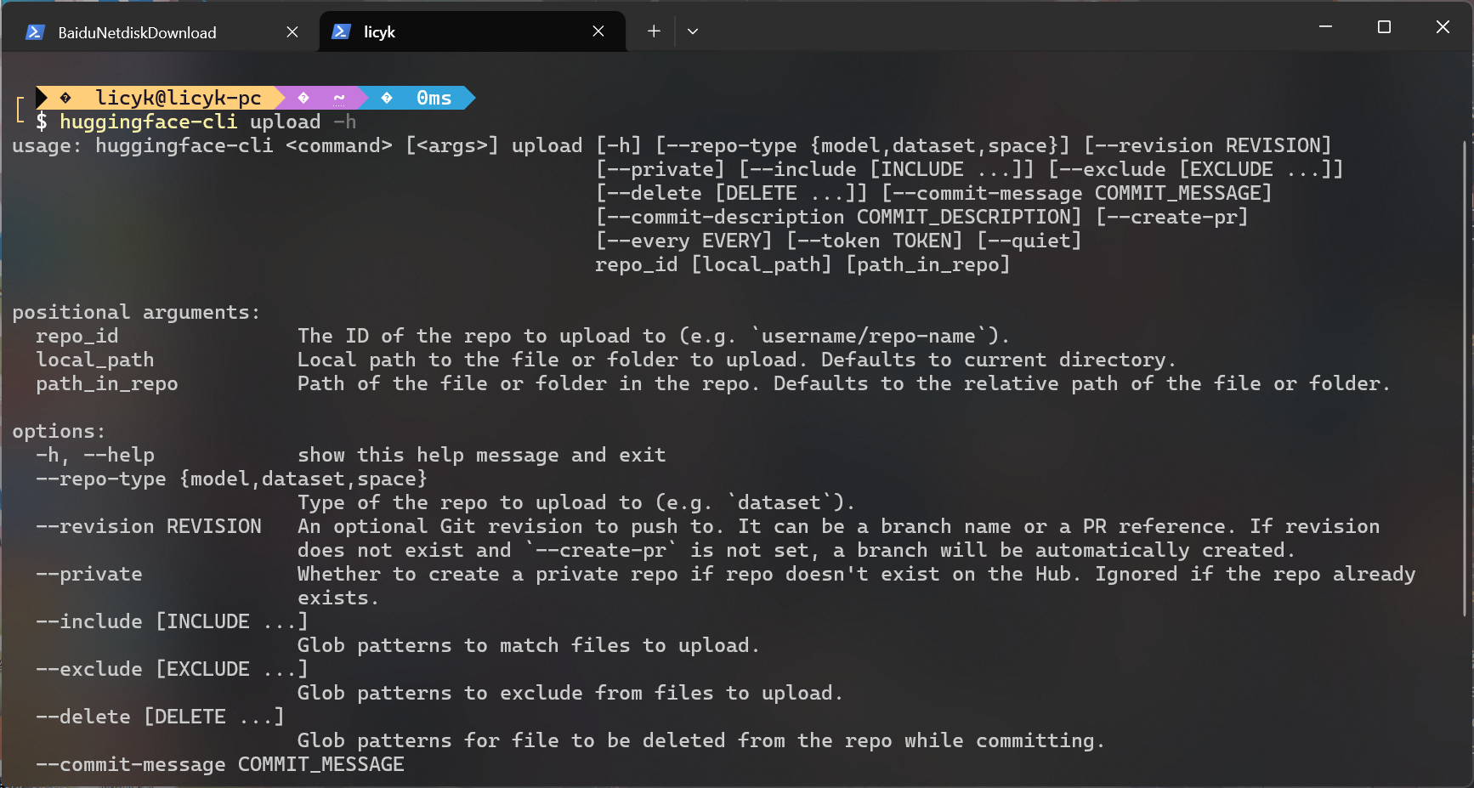Switch to the BaiduNetdiskDownload tab
This screenshot has height=788, width=1474.
tap(137, 32)
